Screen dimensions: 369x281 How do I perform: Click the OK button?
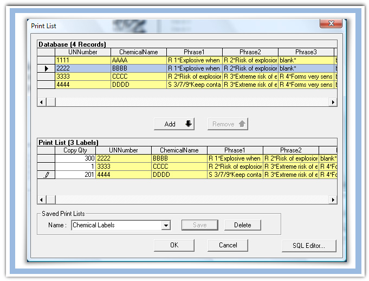pos(174,245)
